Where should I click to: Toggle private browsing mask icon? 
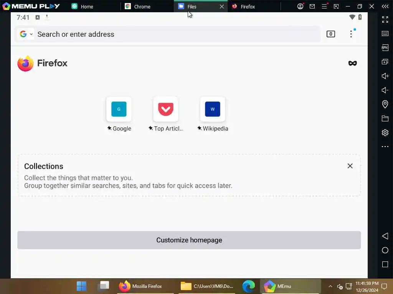point(352,63)
